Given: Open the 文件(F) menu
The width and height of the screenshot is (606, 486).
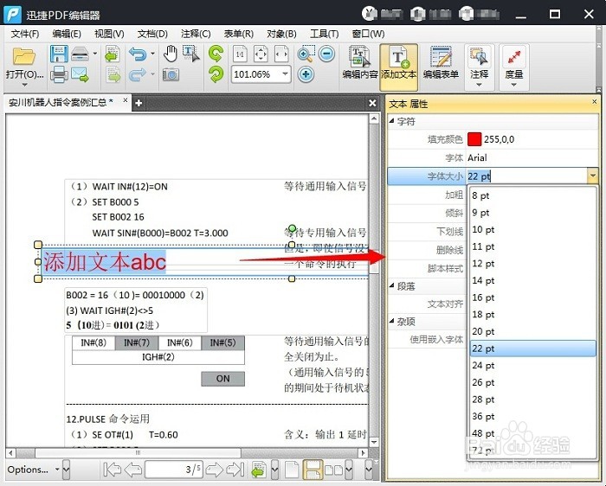Looking at the screenshot, I should [25, 34].
